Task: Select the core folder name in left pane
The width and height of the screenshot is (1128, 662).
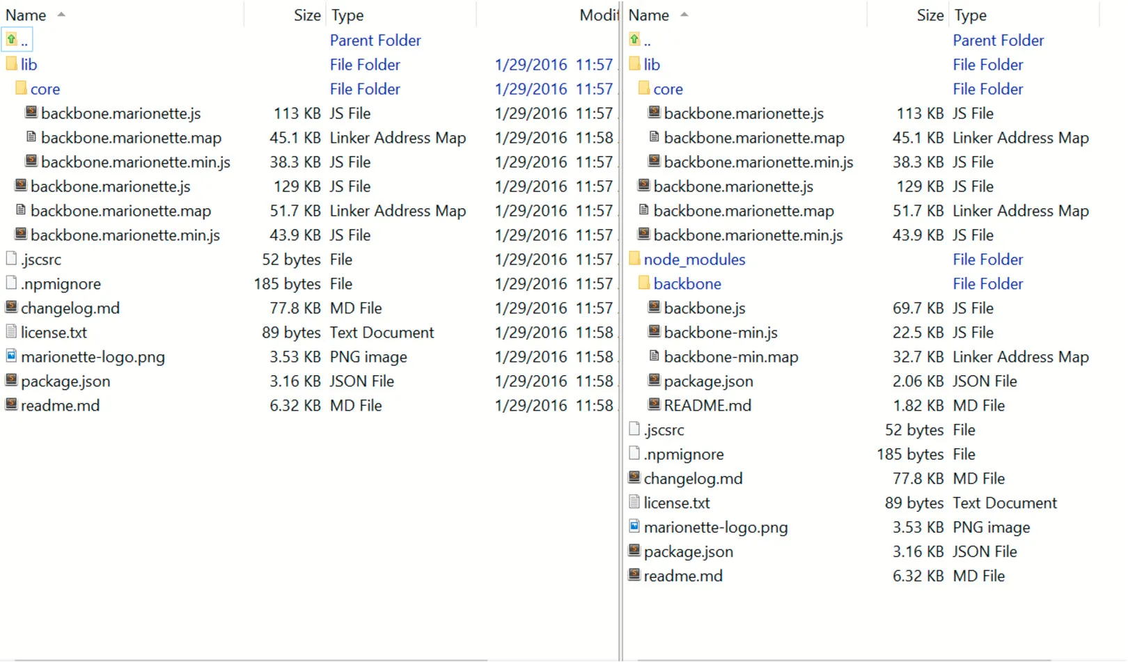Action: click(x=45, y=89)
